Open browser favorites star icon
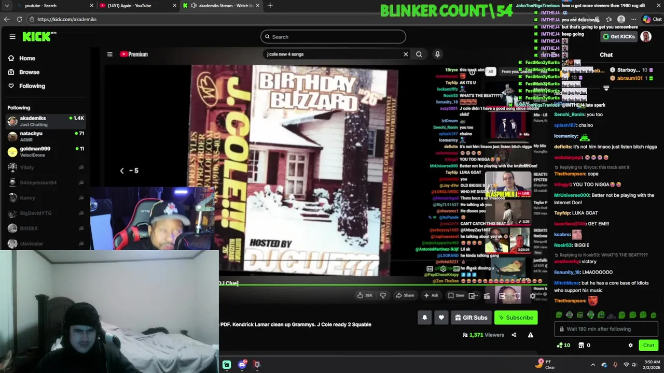The image size is (664, 373). click(x=609, y=19)
